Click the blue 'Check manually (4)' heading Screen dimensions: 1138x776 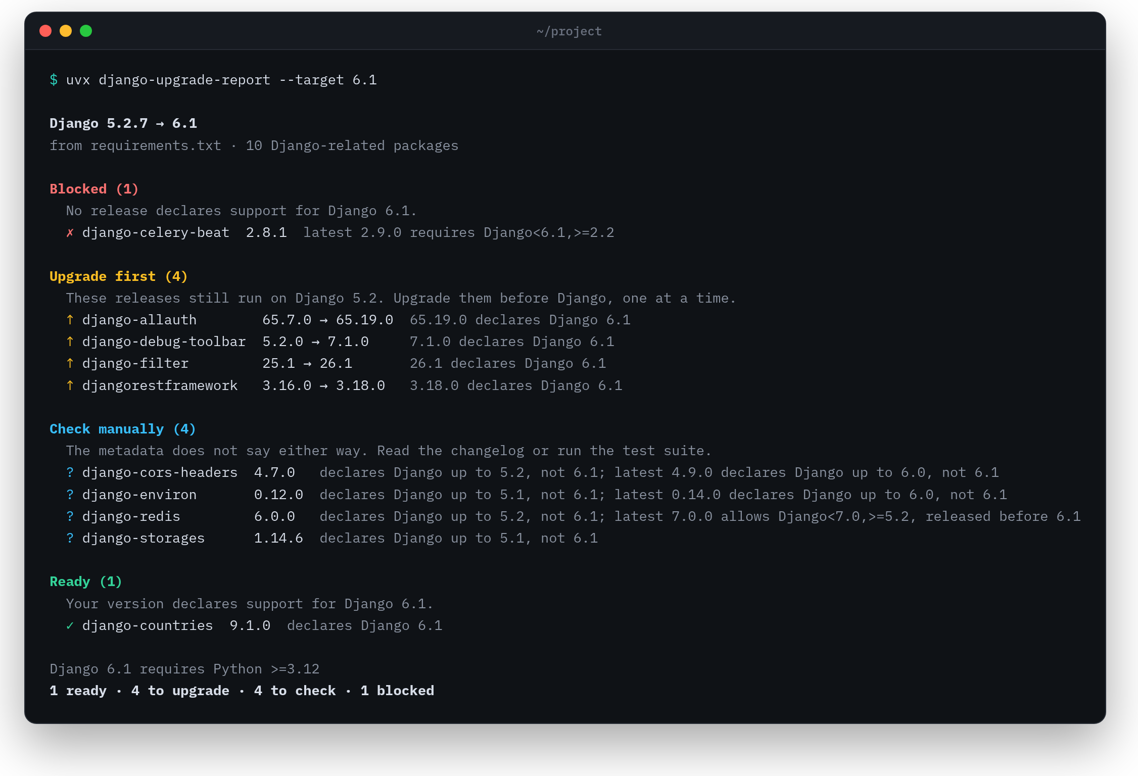123,429
